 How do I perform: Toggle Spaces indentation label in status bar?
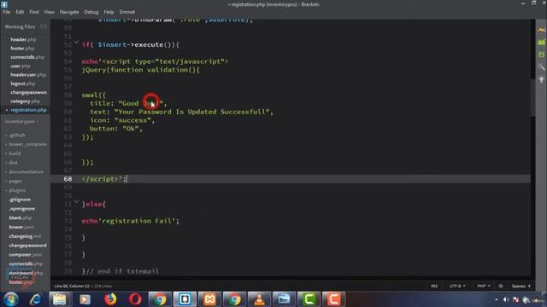[518, 287]
